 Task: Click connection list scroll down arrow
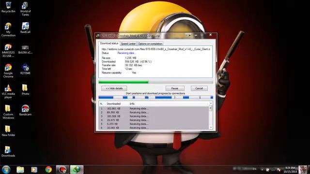[211, 128]
